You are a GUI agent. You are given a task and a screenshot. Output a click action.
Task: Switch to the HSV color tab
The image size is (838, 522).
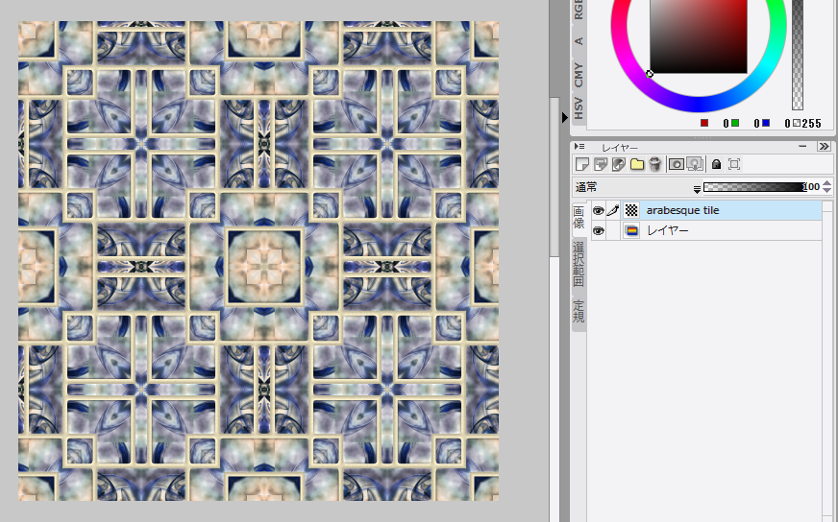point(579,107)
